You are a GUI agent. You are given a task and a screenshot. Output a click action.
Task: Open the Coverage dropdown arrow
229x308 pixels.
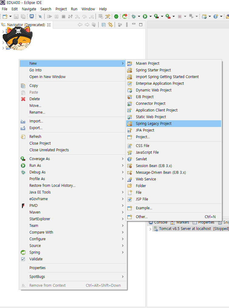pos(162,16)
